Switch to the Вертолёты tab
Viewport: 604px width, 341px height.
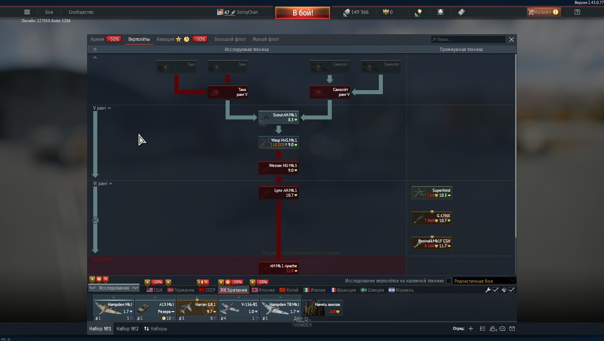(x=139, y=39)
